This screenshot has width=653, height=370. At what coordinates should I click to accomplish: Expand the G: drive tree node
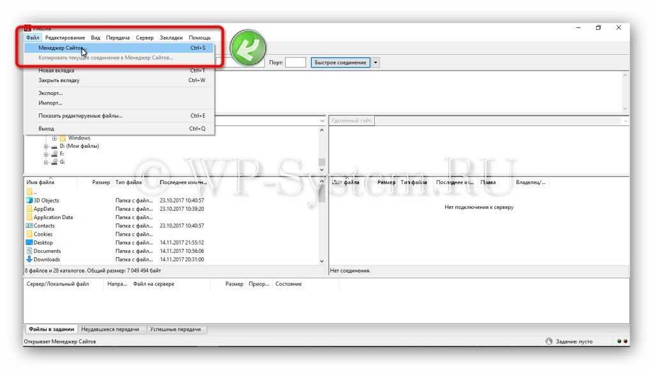46,162
